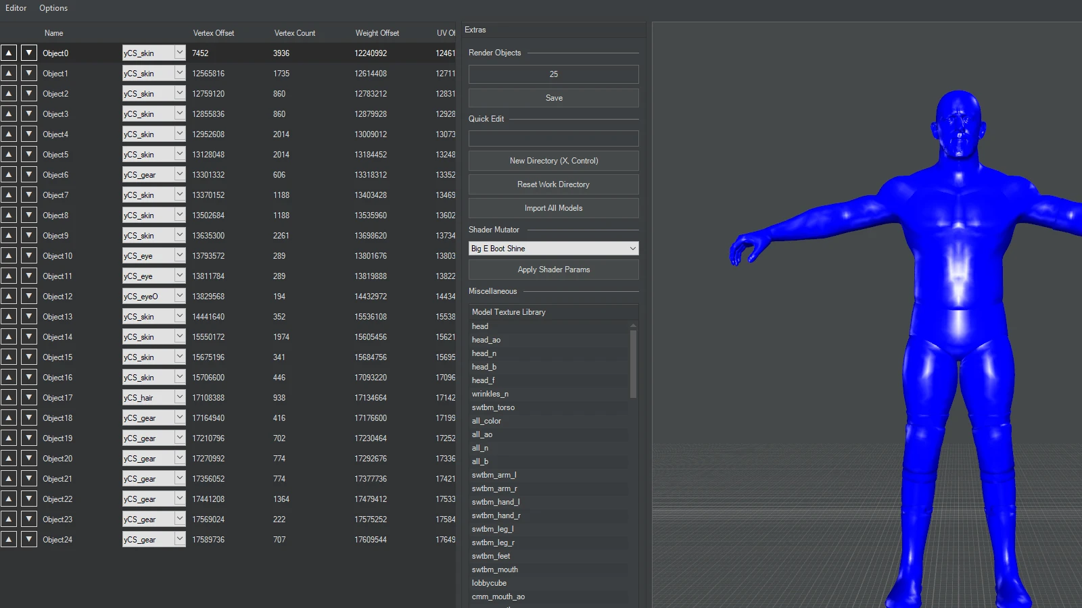Open the shader dropdown for Object6
This screenshot has height=608, width=1082.
[179, 174]
